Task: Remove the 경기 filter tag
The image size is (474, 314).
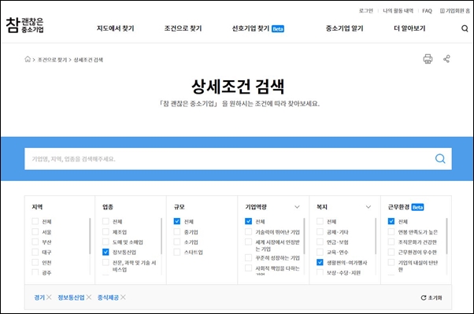Action: point(49,297)
